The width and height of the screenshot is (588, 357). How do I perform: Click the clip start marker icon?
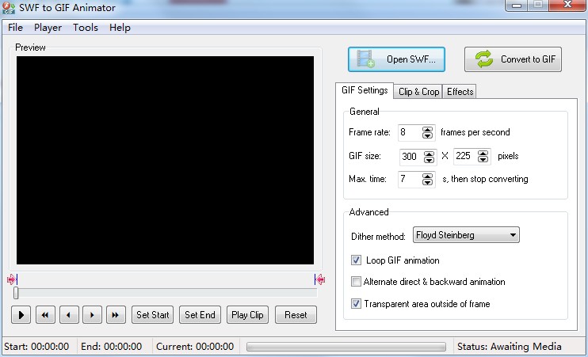click(11, 279)
